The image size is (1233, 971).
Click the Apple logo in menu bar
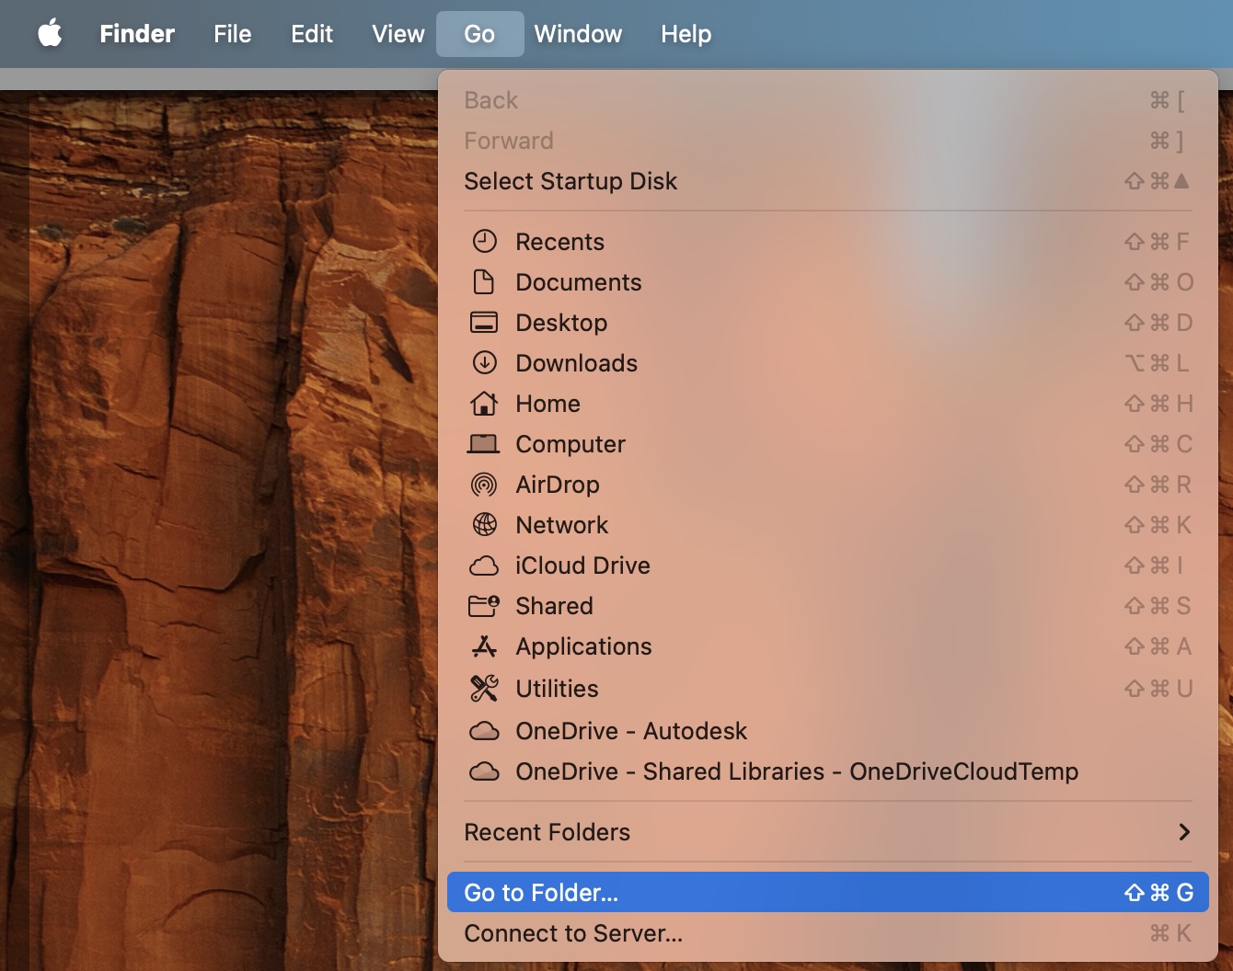51,34
